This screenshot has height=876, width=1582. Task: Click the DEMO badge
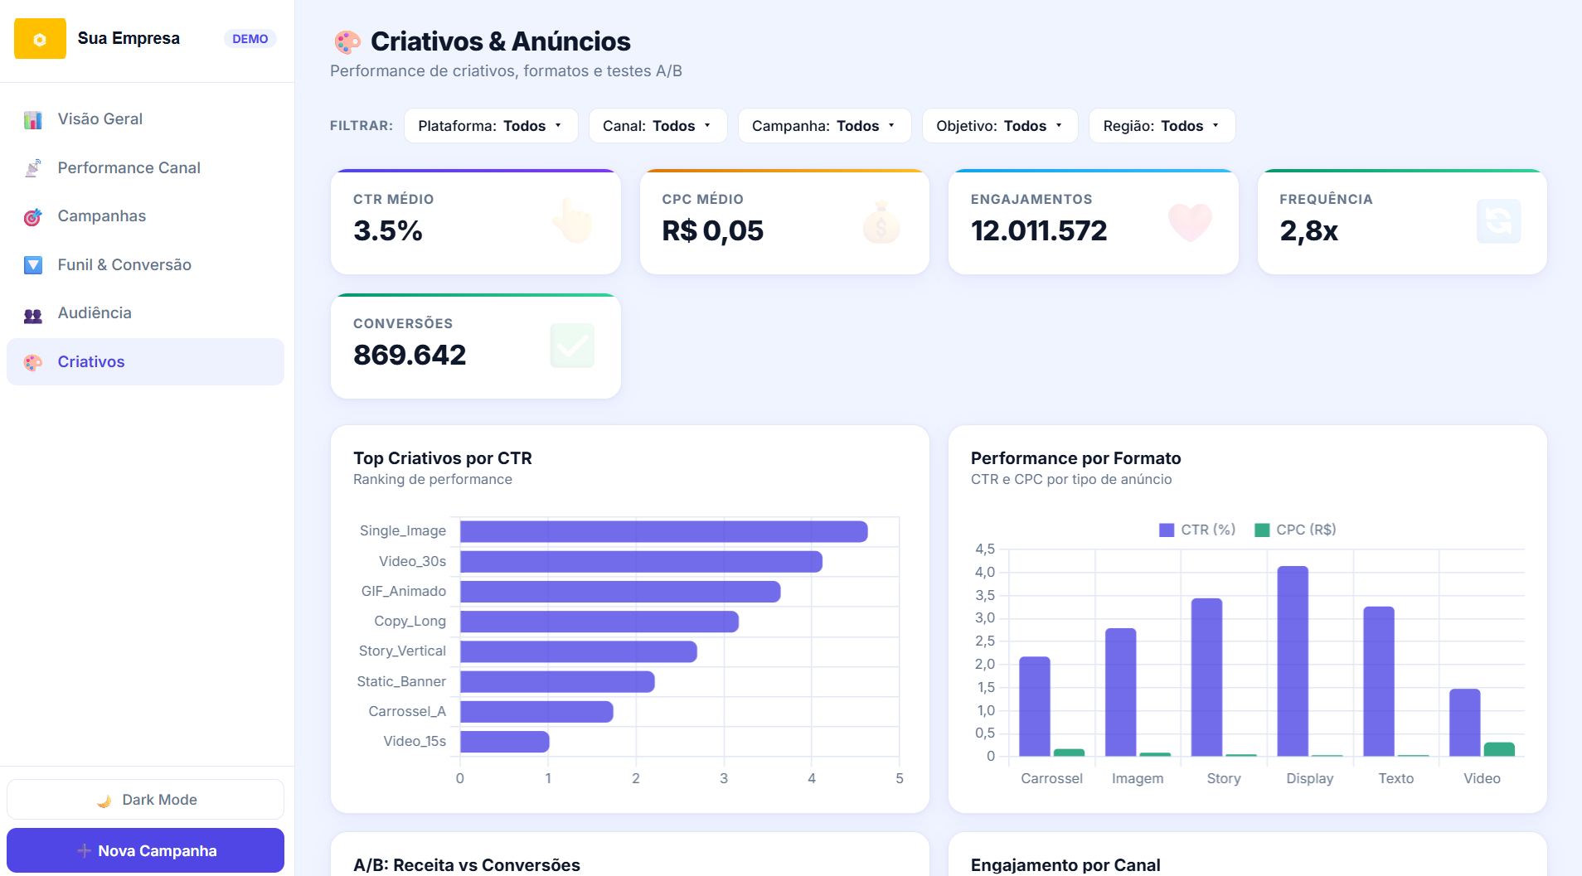click(250, 39)
